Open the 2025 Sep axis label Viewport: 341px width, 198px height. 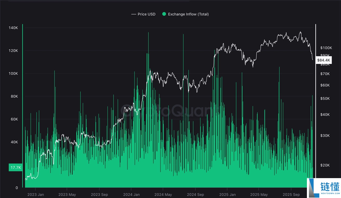click(x=291, y=195)
